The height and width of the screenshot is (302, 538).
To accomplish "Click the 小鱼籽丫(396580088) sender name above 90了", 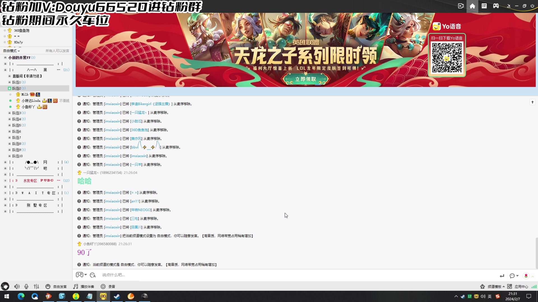I will click(x=100, y=244).
